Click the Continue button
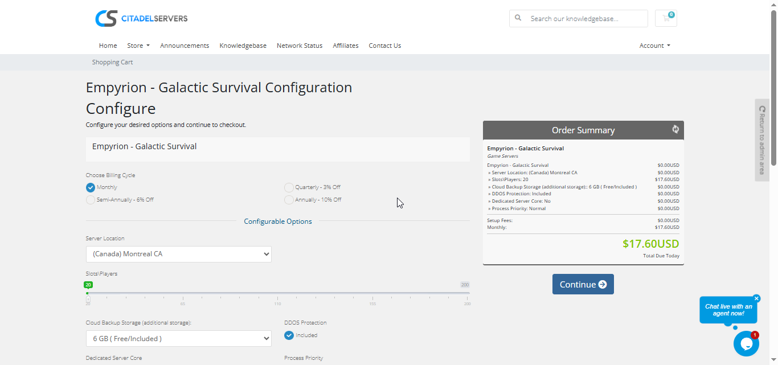This screenshot has height=365, width=778. click(x=583, y=284)
